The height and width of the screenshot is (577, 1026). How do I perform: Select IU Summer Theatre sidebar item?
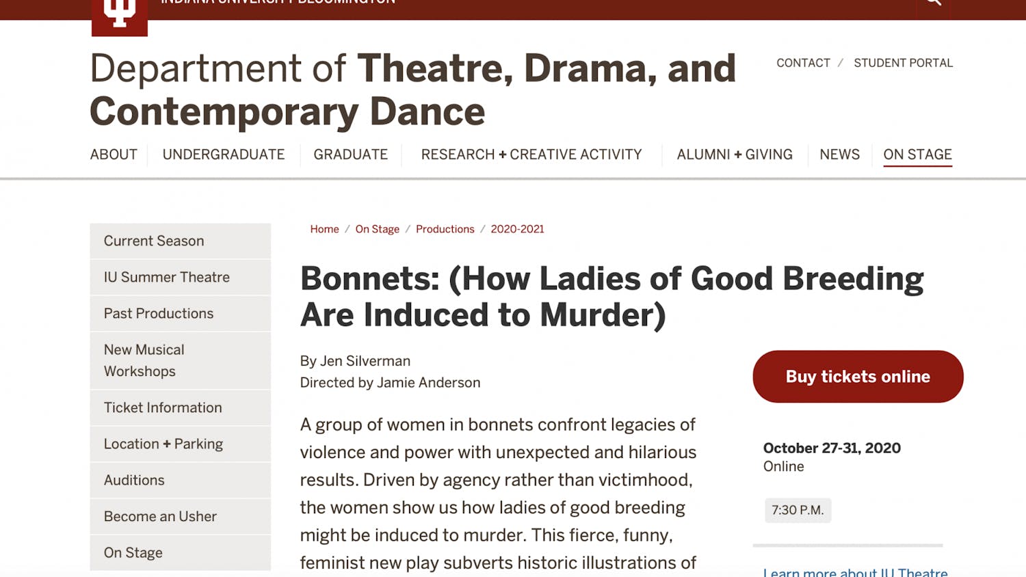point(167,278)
